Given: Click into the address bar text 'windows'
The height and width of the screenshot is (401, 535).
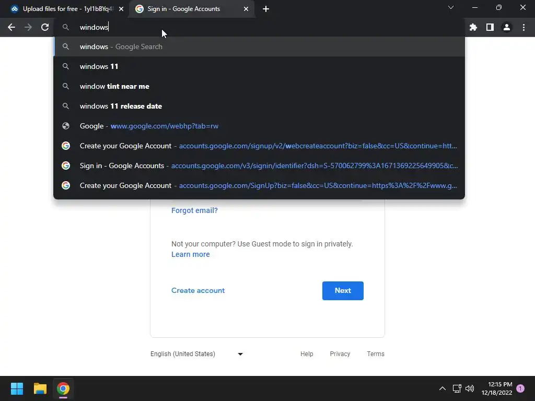Looking at the screenshot, I should pyautogui.click(x=94, y=27).
